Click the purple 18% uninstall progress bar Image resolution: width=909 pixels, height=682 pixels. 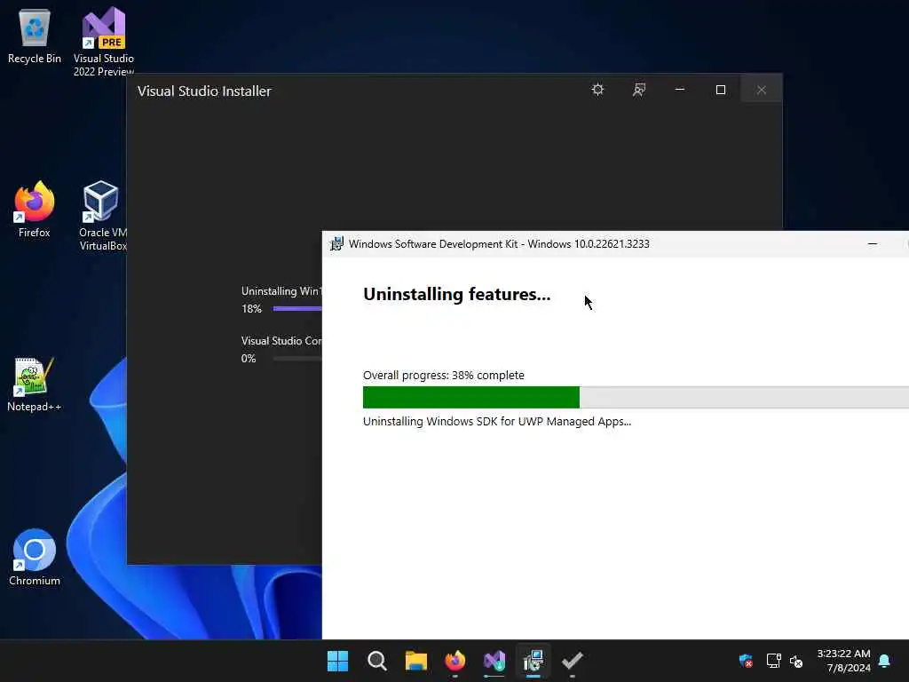click(x=296, y=308)
